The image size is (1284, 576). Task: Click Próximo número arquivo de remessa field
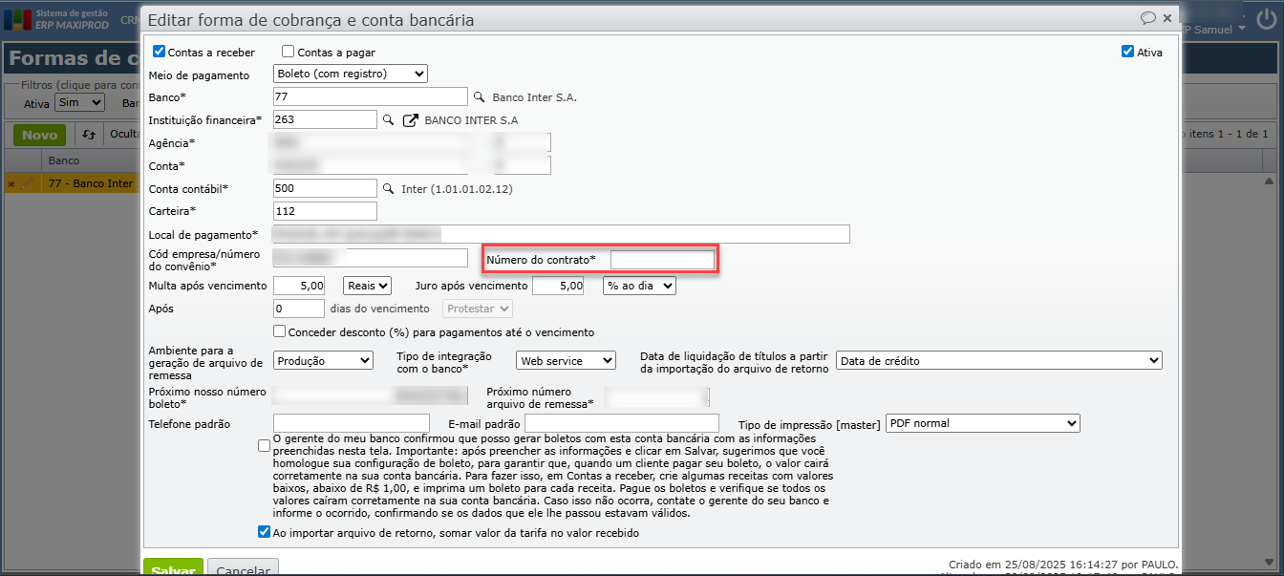pos(659,397)
